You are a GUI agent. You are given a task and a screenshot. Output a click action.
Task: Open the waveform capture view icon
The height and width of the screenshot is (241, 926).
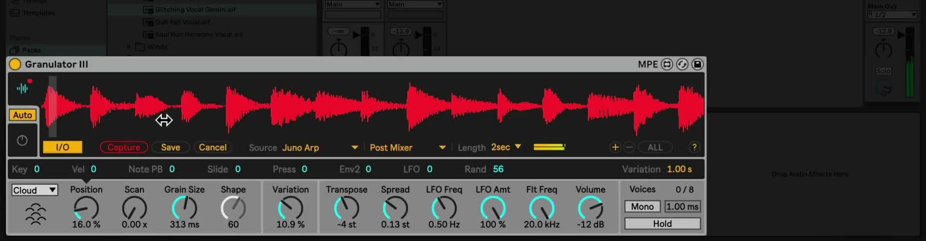click(x=23, y=88)
